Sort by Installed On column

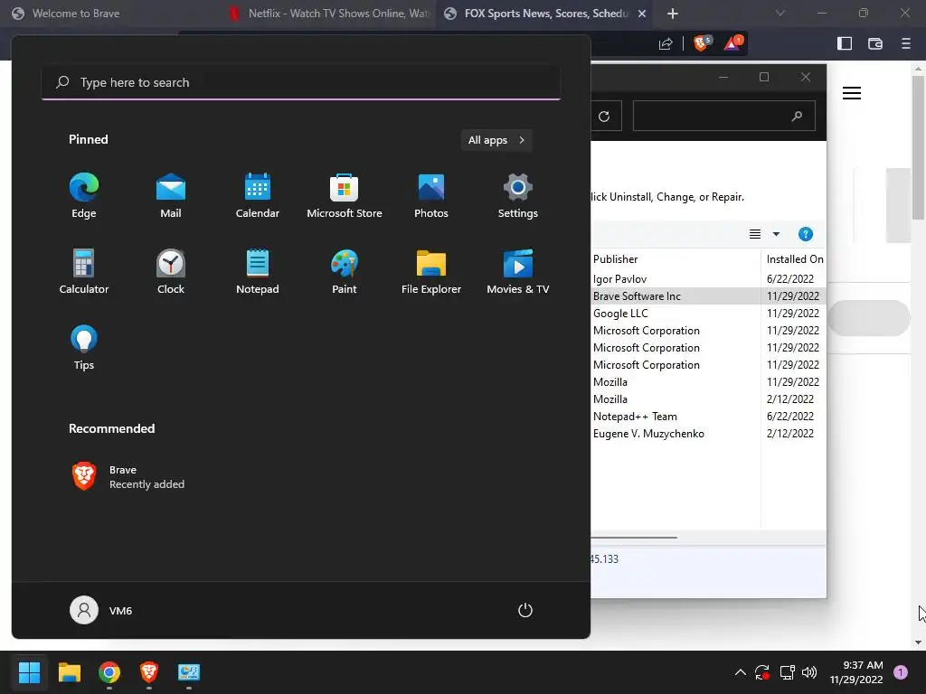[794, 259]
